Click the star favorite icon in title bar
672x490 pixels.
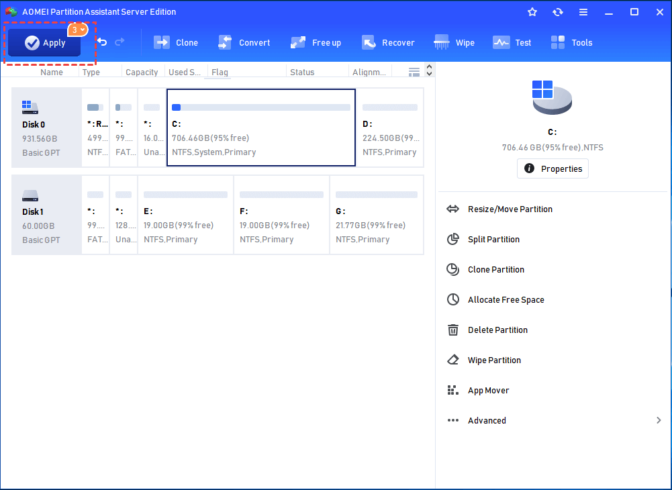(532, 12)
